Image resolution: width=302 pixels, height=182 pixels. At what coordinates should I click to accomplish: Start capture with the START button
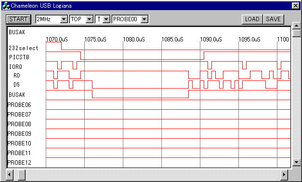(x=18, y=19)
